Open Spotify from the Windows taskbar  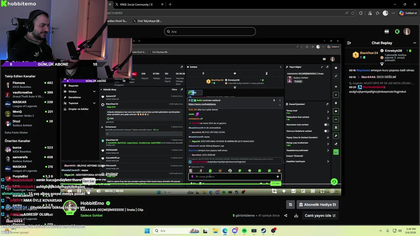pos(244,231)
